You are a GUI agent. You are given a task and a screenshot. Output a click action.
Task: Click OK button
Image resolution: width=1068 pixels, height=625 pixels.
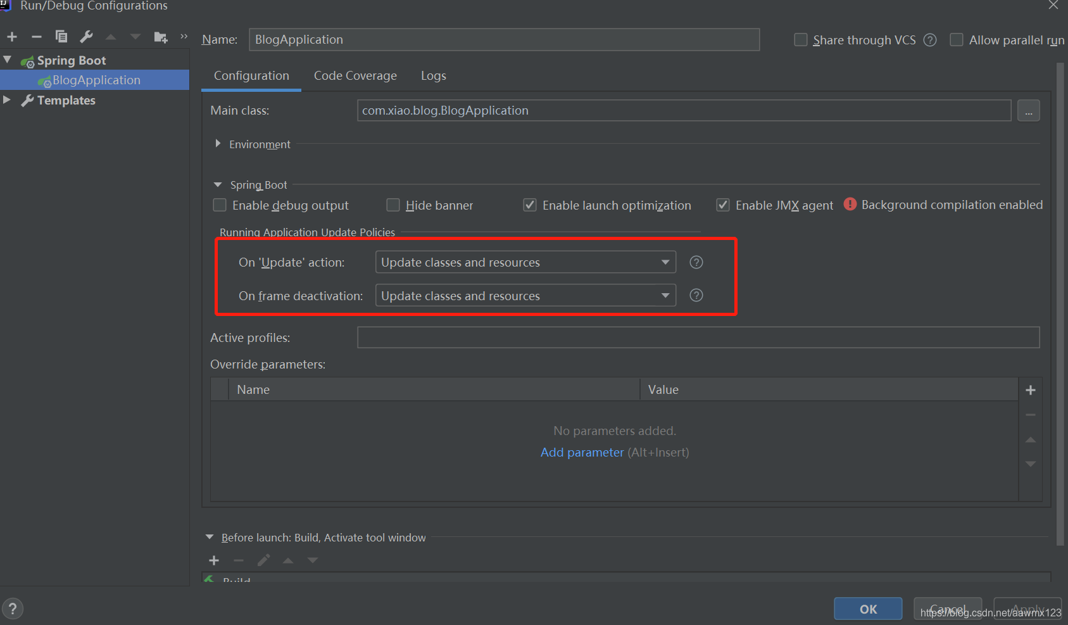[868, 609]
